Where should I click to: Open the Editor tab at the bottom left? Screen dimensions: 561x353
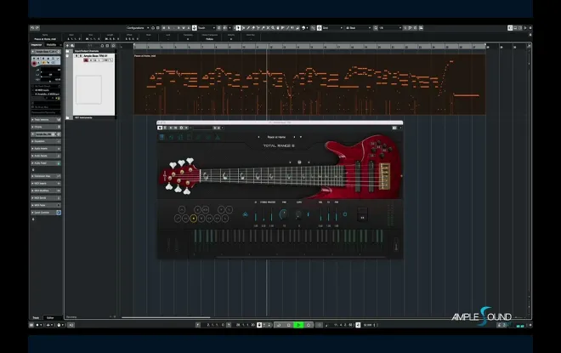50,317
